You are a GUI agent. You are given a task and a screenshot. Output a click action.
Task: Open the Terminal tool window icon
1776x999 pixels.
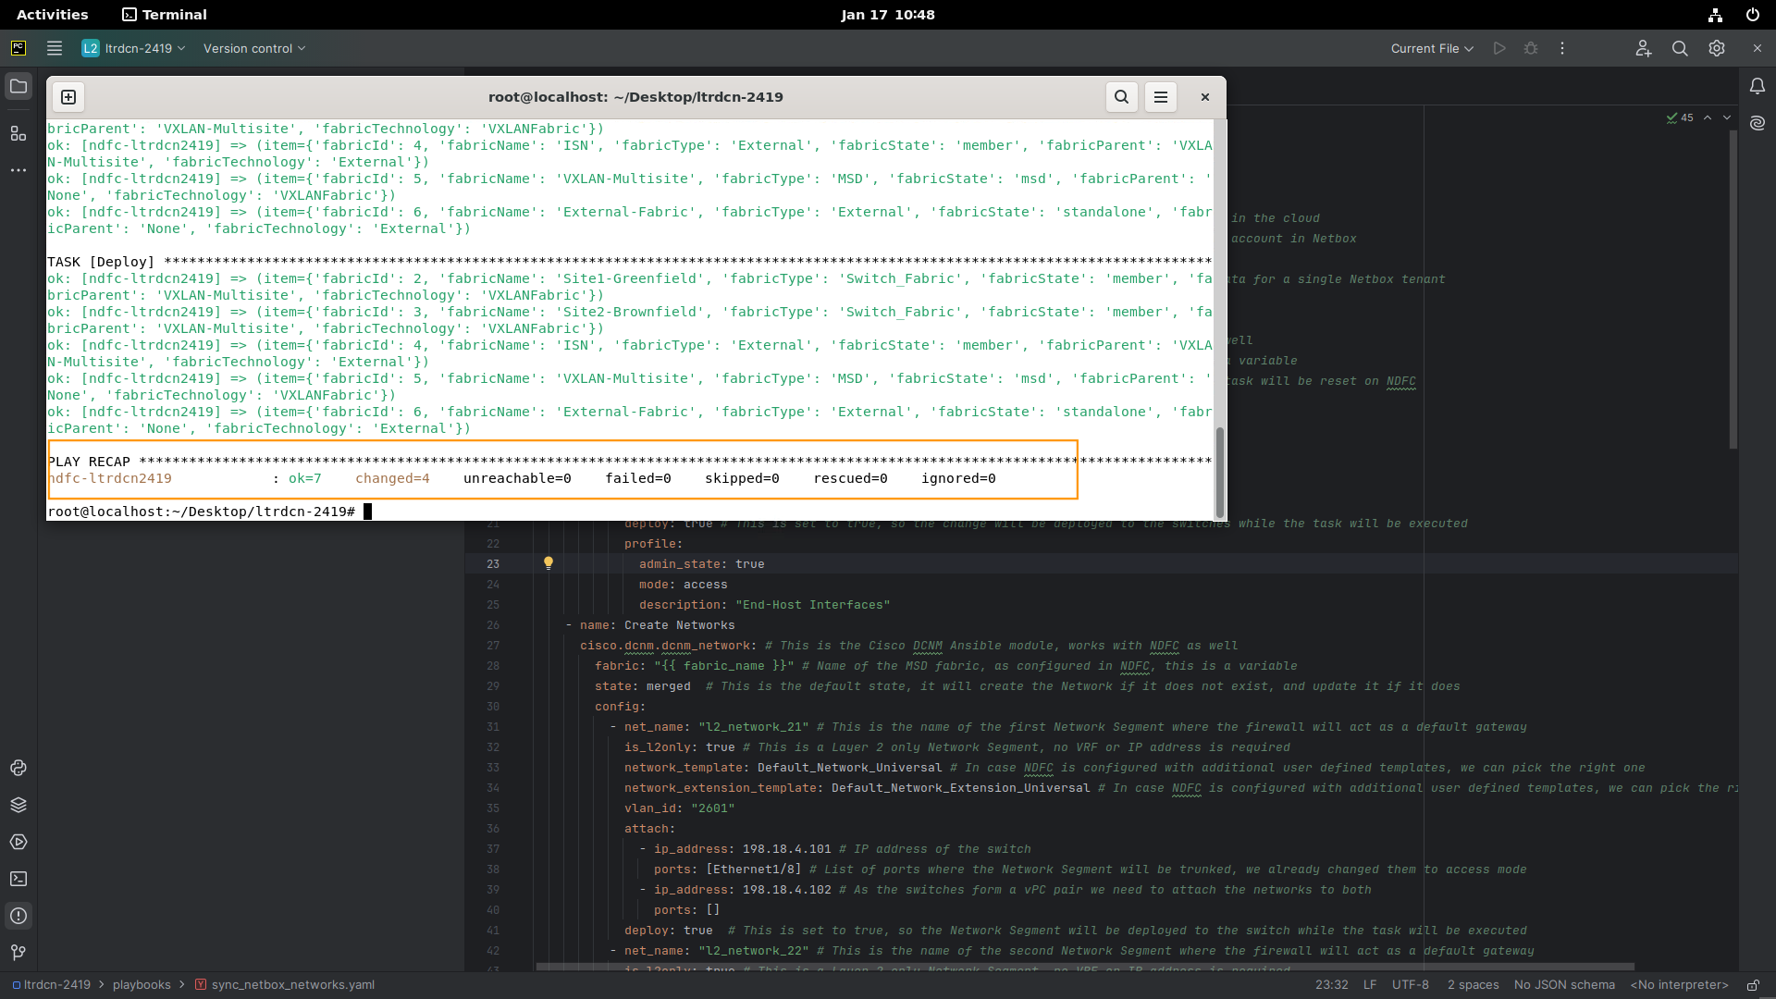point(18,879)
